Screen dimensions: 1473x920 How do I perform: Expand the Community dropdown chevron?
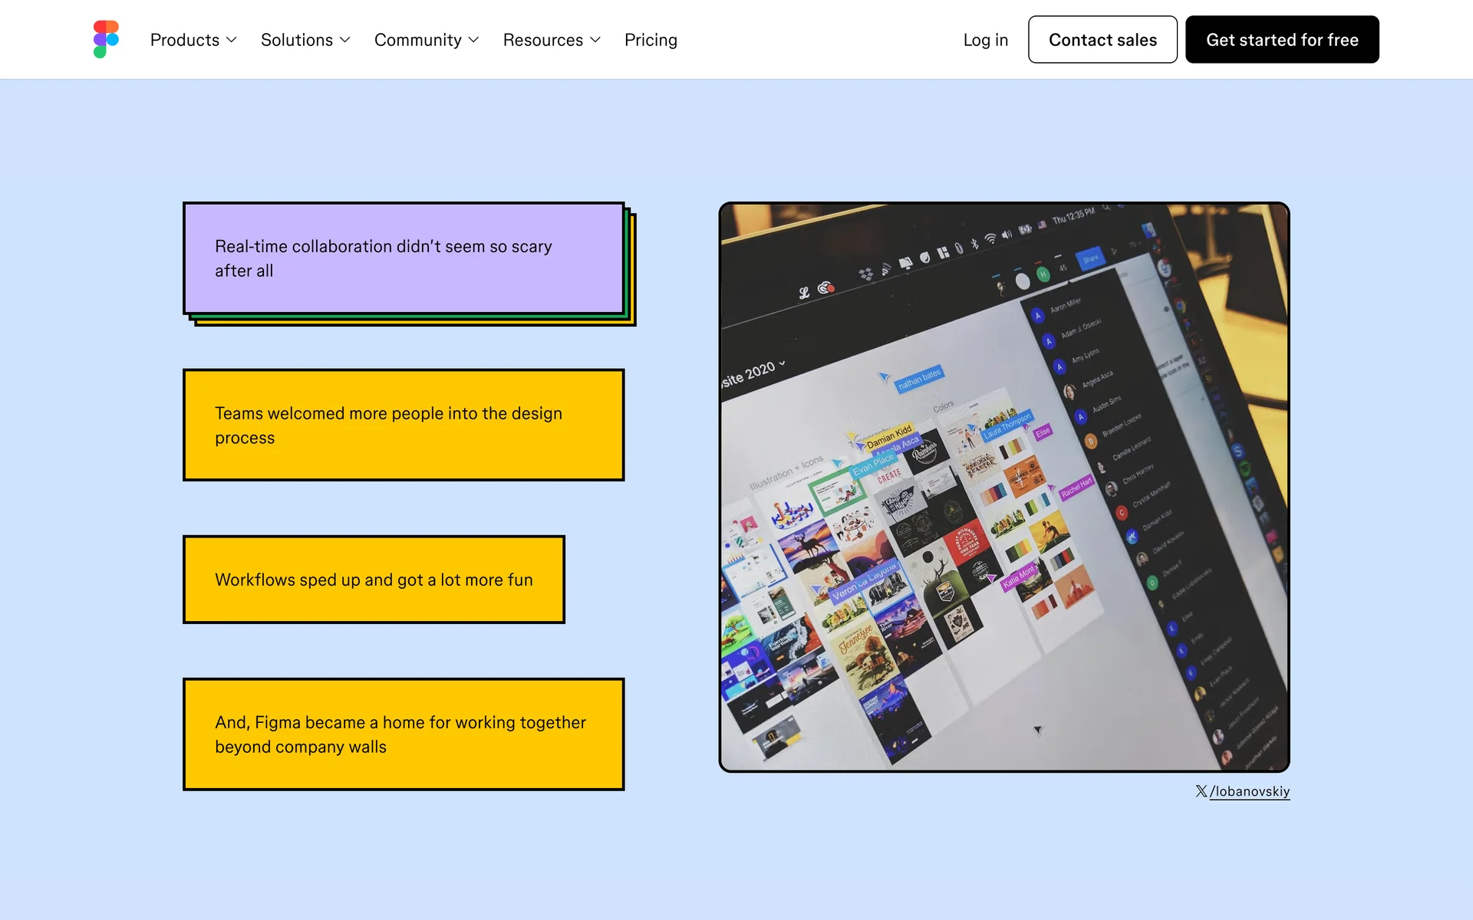pos(473,40)
